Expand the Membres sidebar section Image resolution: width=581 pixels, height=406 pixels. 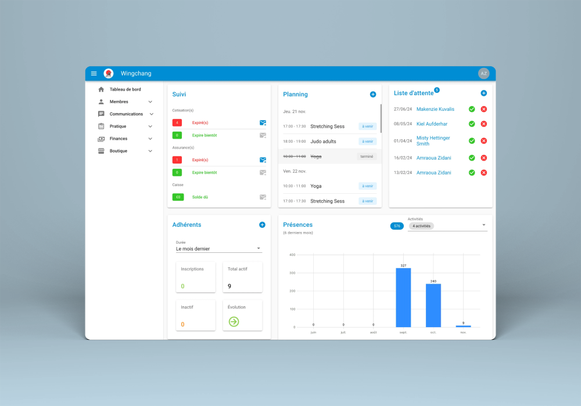click(x=150, y=101)
